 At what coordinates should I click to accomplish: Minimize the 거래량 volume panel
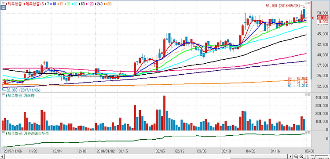tap(306, 95)
